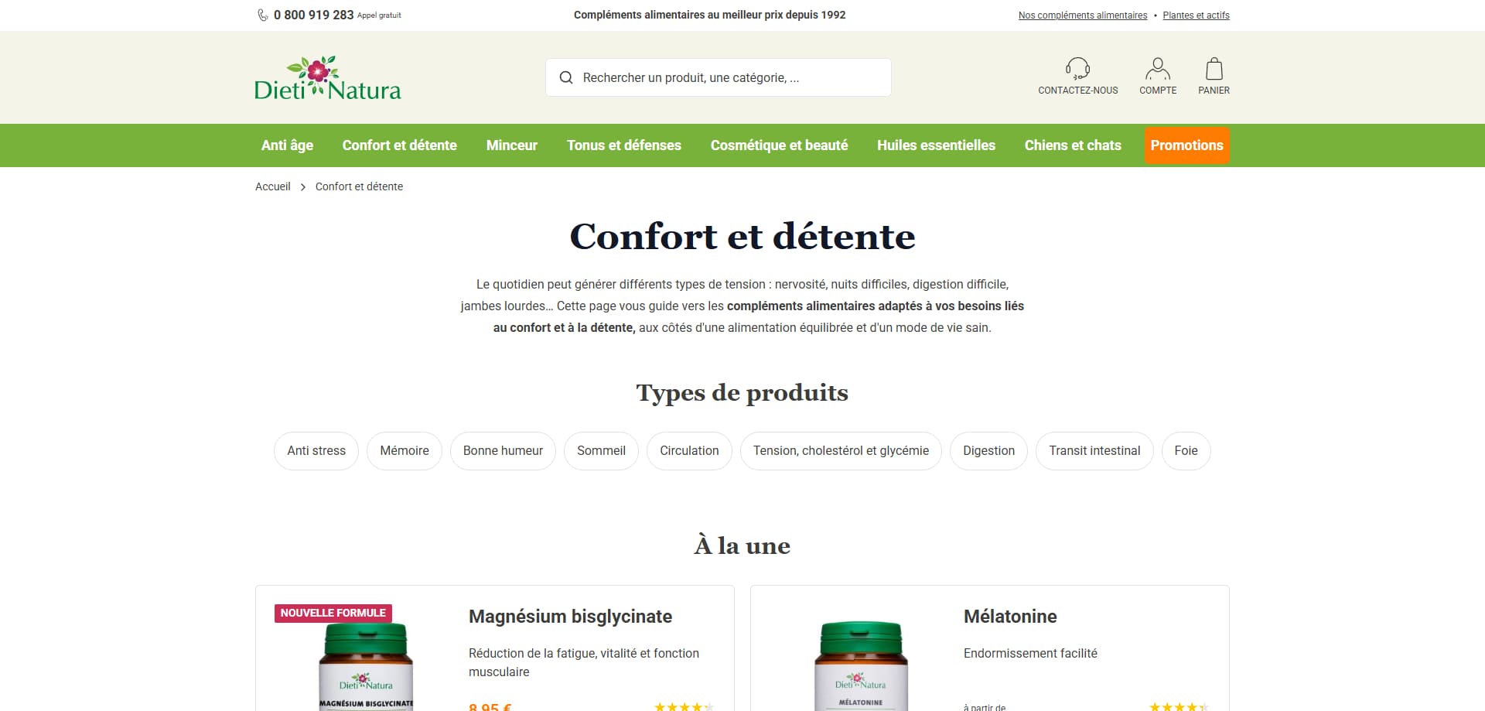Open the Minceur menu
Image resolution: width=1485 pixels, height=711 pixels.
[512, 145]
